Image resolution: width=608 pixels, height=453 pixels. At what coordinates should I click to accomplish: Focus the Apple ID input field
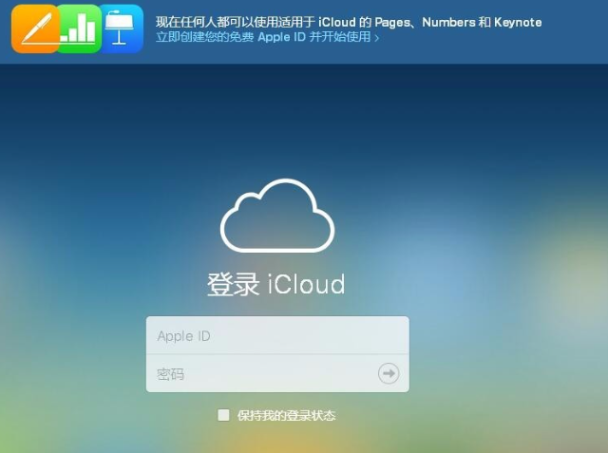tap(277, 335)
